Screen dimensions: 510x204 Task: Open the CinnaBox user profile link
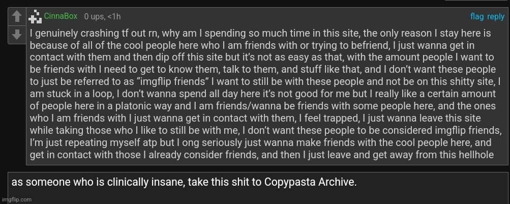61,16
